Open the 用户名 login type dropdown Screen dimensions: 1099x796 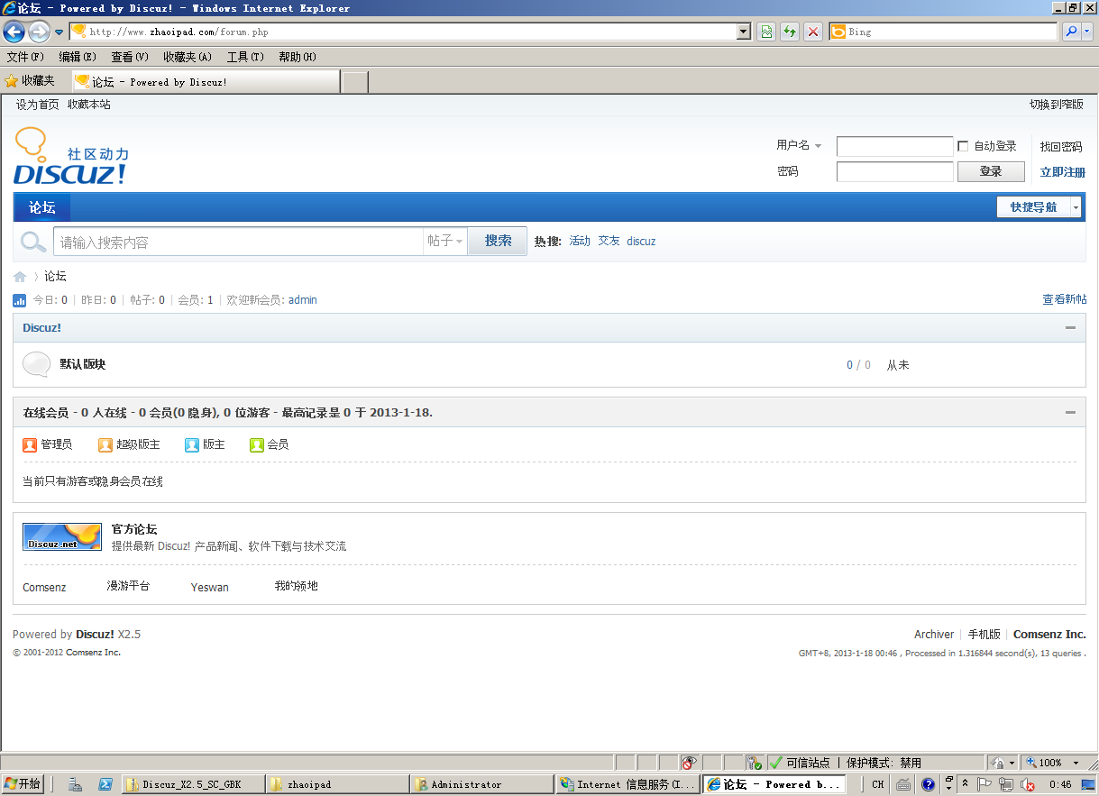(x=800, y=145)
